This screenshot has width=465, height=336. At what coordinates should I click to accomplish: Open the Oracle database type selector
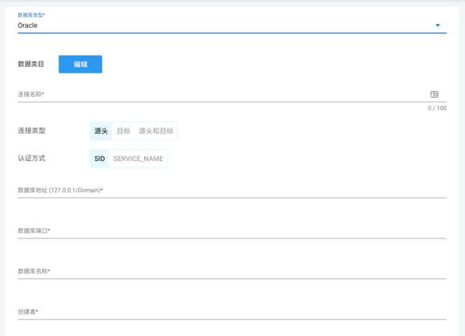point(232,25)
